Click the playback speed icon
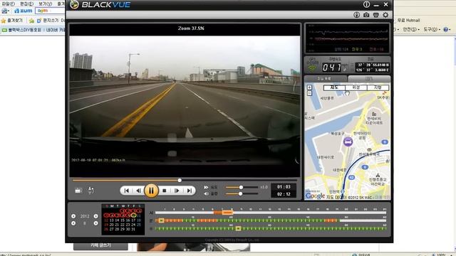Screen dimensions: 456x256 pos(206,187)
